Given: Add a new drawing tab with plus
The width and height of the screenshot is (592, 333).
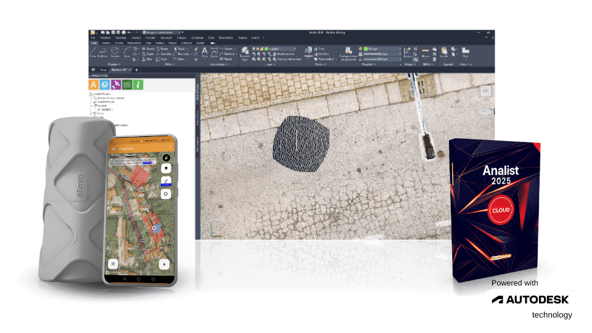Looking at the screenshot, I should point(137,70).
